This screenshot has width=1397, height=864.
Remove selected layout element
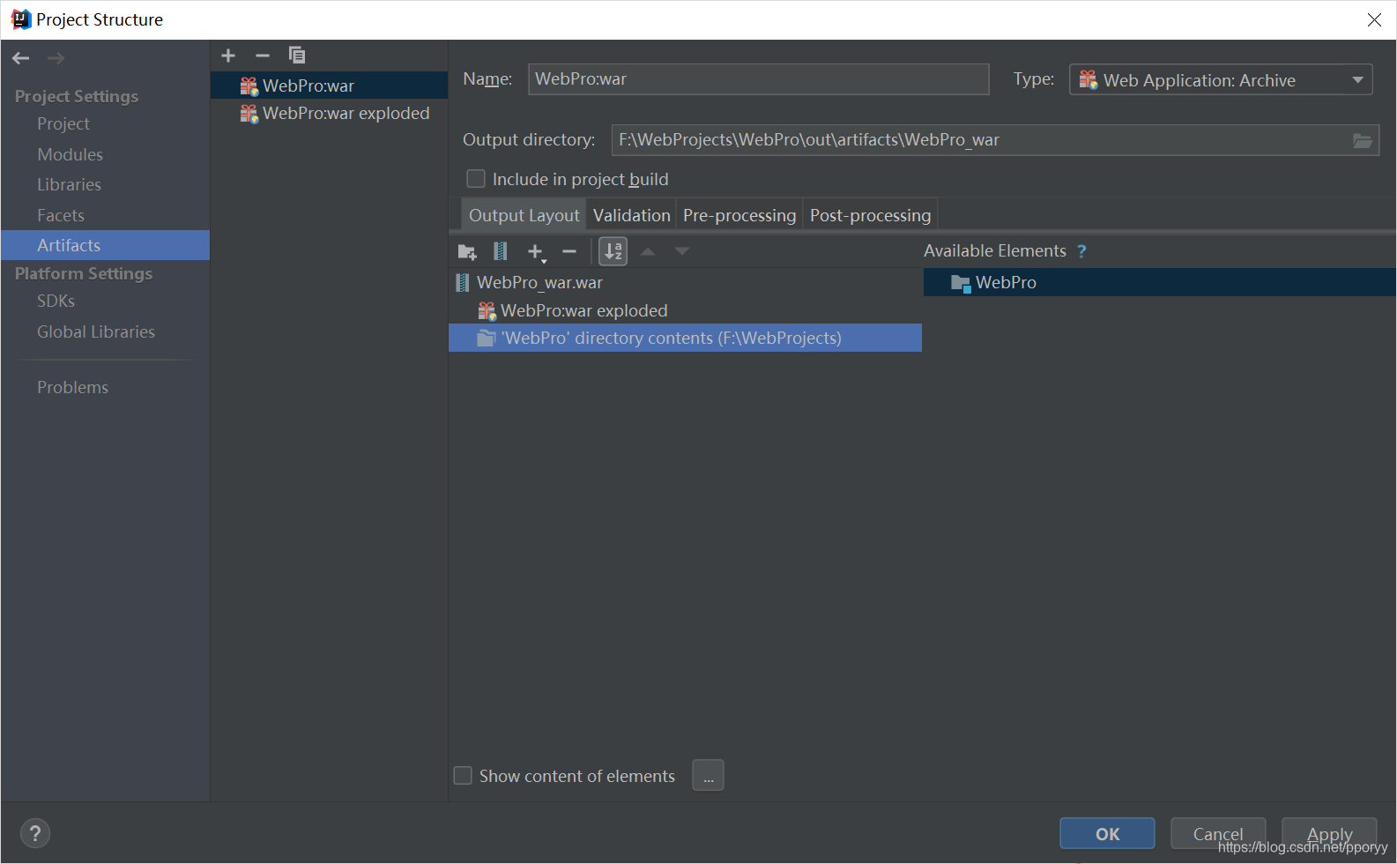coord(569,252)
